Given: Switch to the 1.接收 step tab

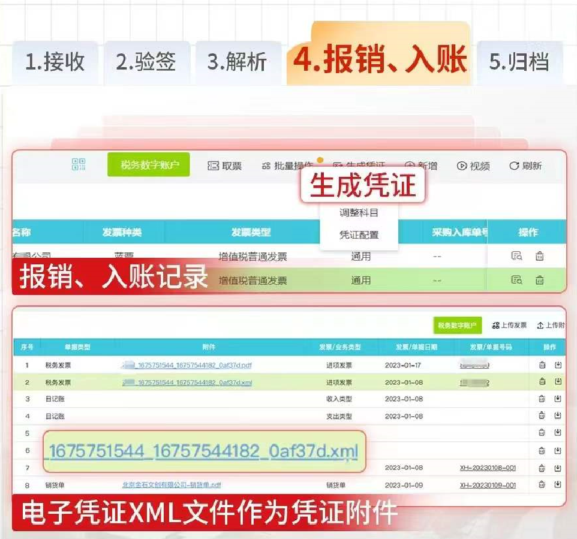Looking at the screenshot, I should pyautogui.click(x=55, y=62).
